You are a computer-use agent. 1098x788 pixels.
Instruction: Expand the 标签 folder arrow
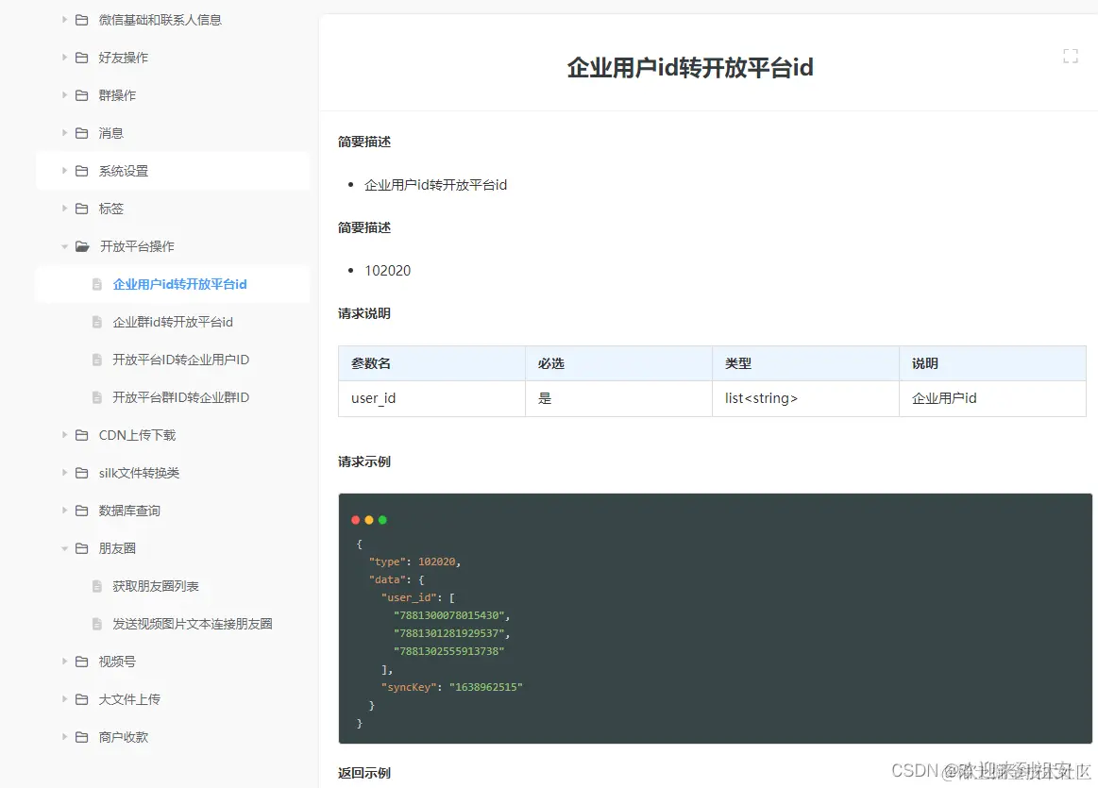[63, 209]
